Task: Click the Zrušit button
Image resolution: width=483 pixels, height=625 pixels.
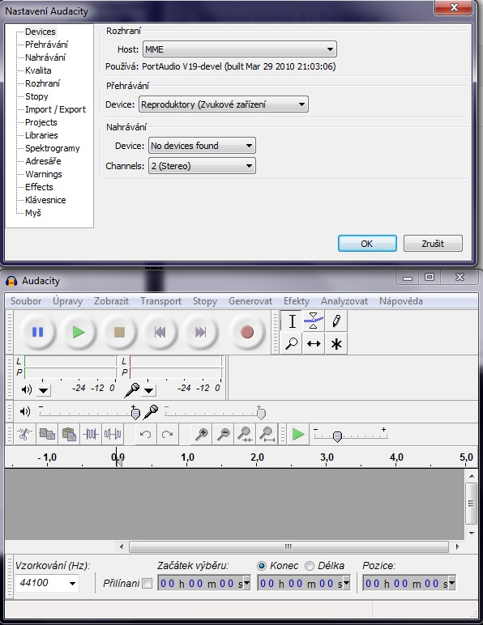Action: pyautogui.click(x=433, y=244)
